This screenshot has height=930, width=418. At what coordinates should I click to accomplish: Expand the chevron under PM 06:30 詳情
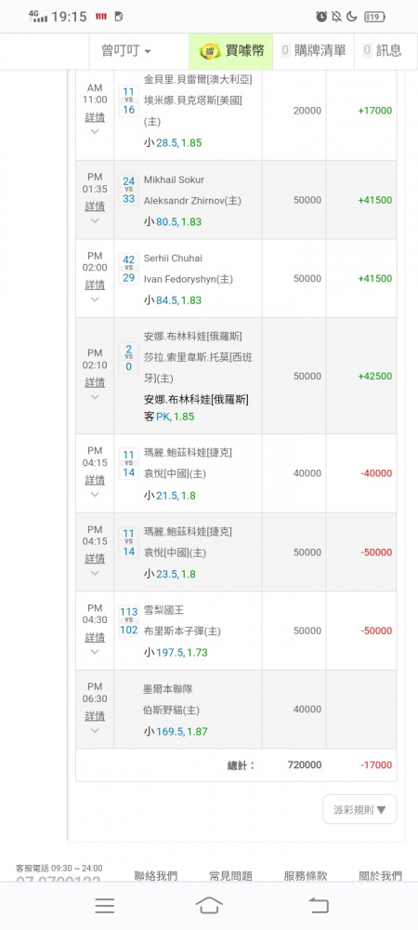[95, 730]
